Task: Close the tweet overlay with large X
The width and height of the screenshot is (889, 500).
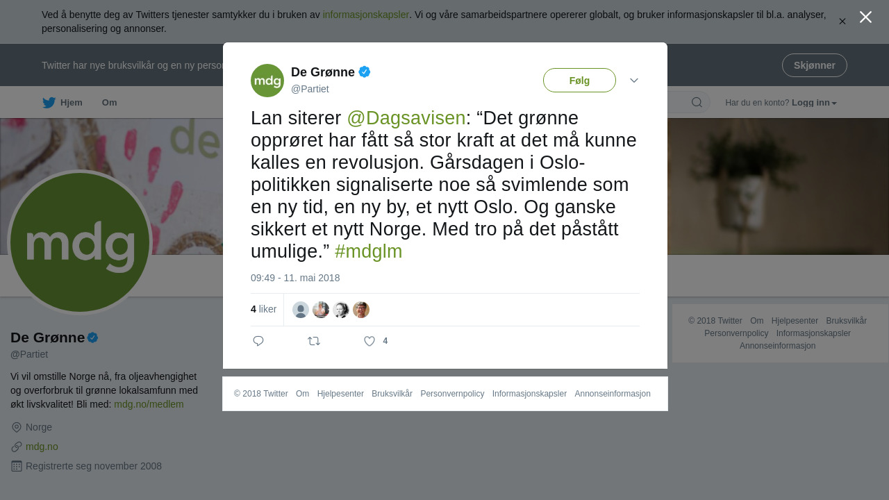Action: pyautogui.click(x=865, y=17)
